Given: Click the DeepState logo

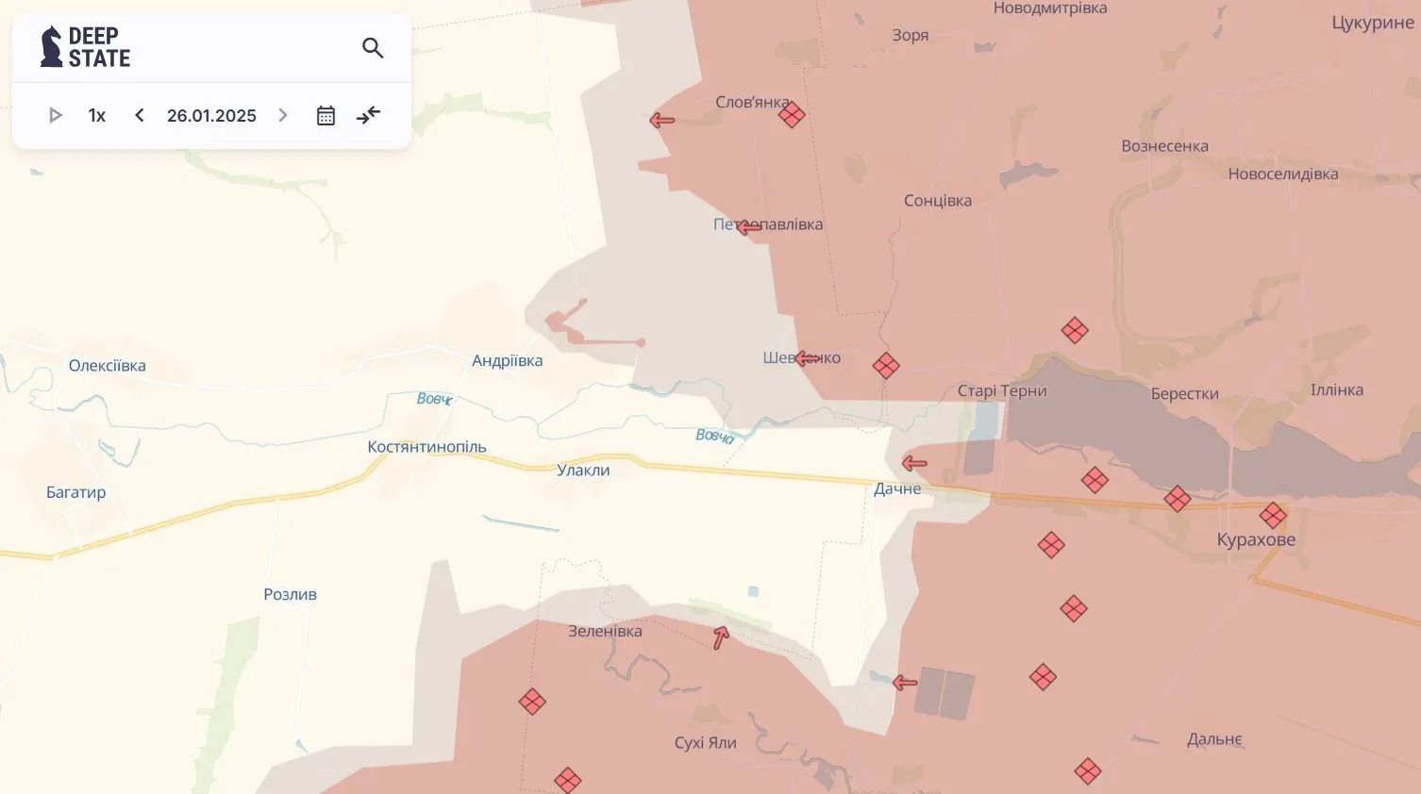Looking at the screenshot, I should click(x=85, y=47).
